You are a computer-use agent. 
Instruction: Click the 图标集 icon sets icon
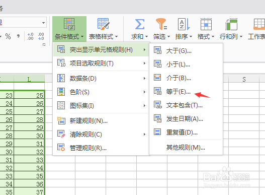coord(61,105)
